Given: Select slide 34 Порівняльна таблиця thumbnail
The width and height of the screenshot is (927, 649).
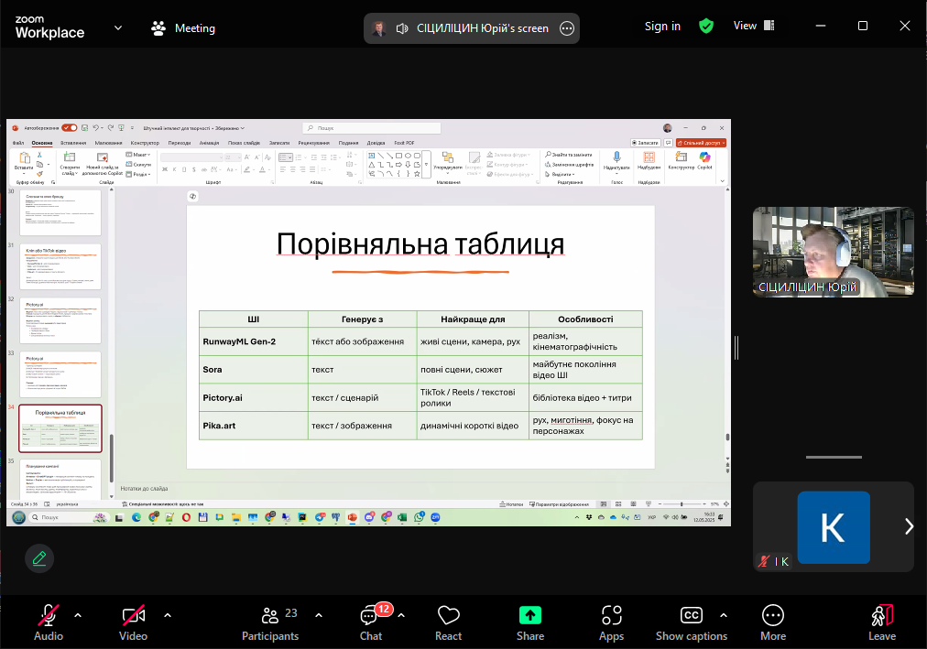Looking at the screenshot, I should click(60, 428).
